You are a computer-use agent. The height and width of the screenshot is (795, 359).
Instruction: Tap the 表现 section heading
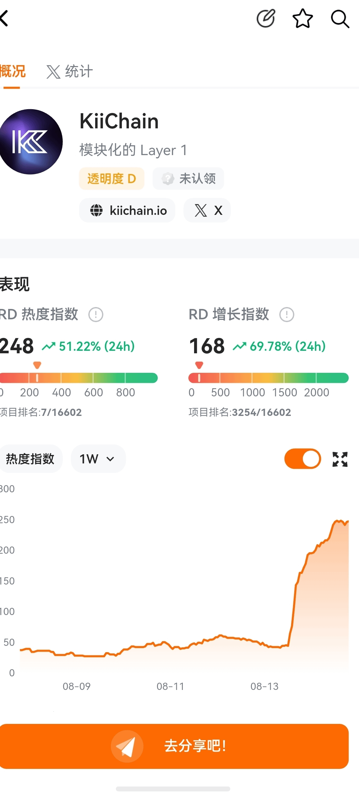pos(14,284)
